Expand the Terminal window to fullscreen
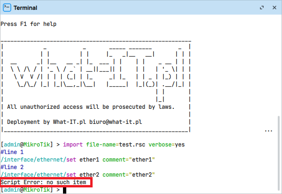 pos(262,8)
